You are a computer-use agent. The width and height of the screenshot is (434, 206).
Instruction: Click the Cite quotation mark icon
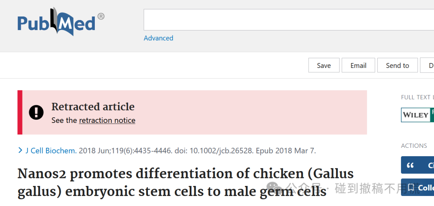[x=410, y=165]
